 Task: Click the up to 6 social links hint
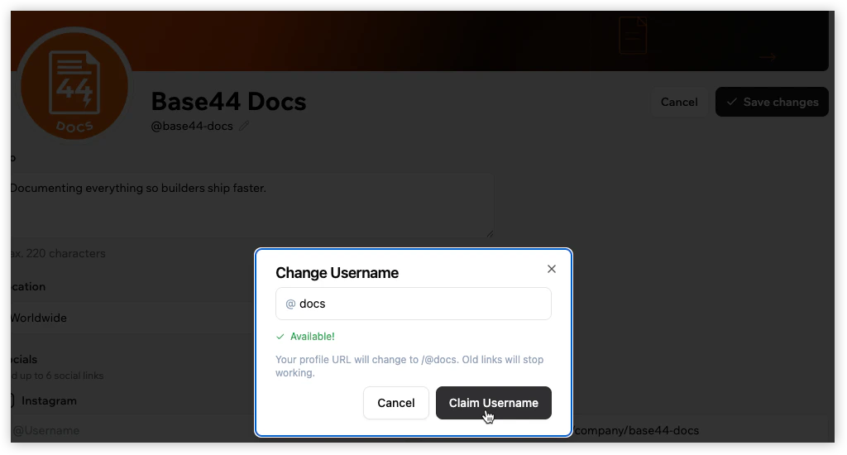click(57, 376)
